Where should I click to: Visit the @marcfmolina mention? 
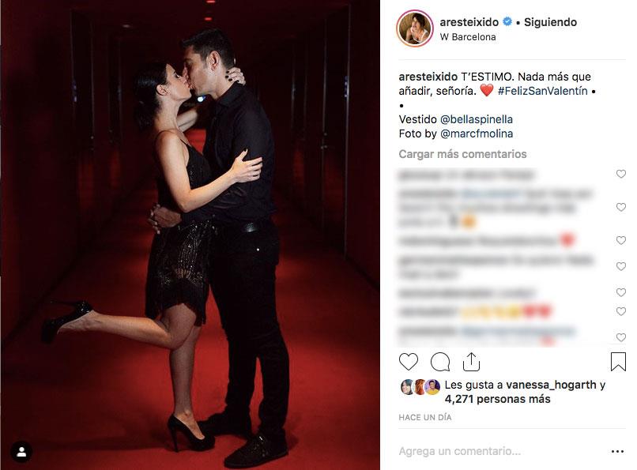point(476,133)
